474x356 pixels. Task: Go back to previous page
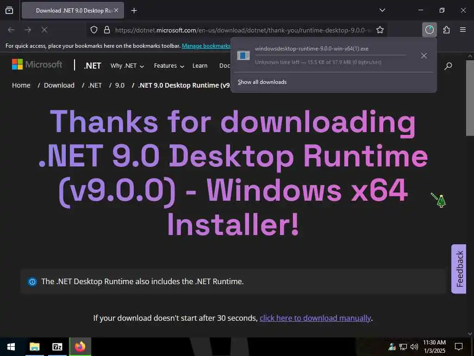click(x=11, y=30)
